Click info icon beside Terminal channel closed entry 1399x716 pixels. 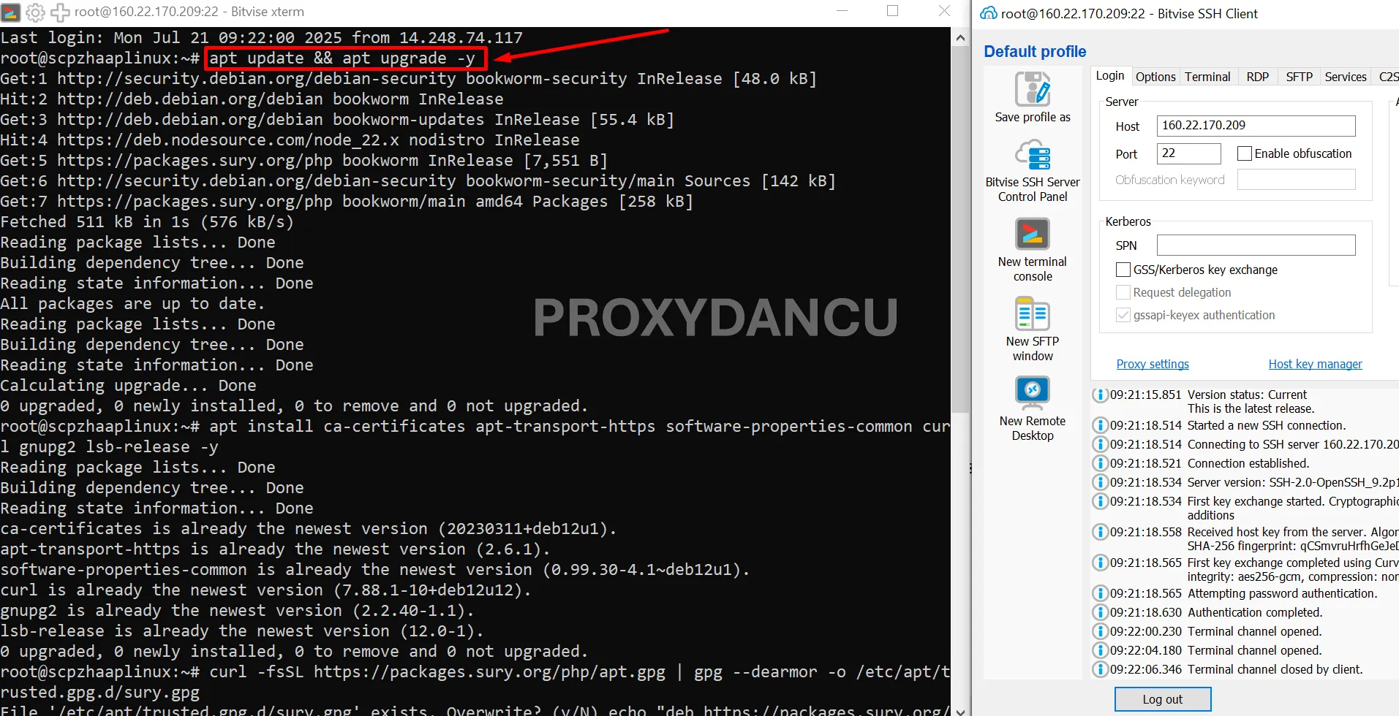(1100, 669)
